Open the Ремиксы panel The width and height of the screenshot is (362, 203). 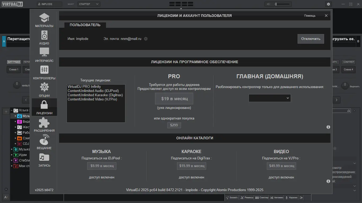click(x=247, y=197)
